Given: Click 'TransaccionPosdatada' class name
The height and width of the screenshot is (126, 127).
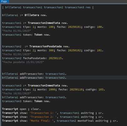Looking at the screenshot, I should (x=45, y=47).
